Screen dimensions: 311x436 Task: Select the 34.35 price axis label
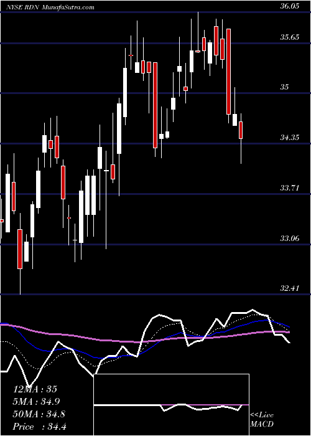[x=289, y=138]
